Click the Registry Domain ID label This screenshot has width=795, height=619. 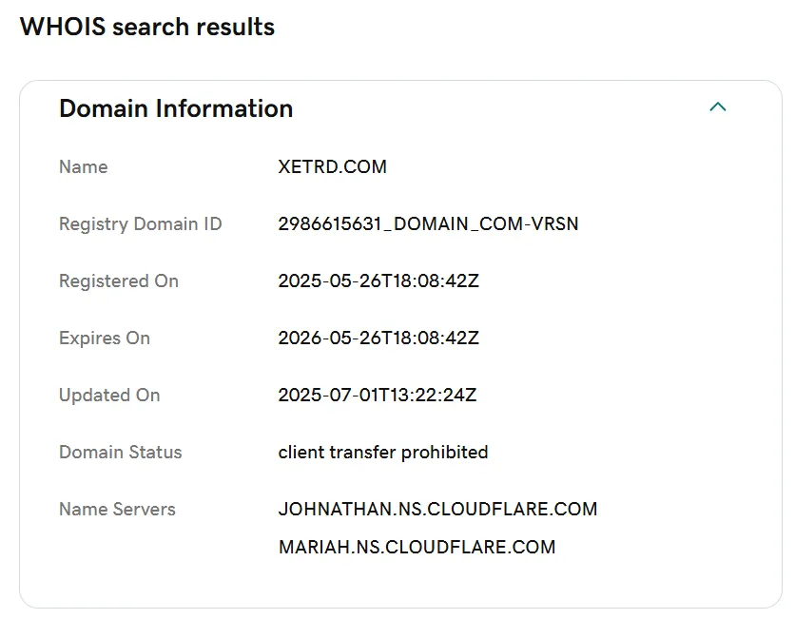(x=140, y=224)
